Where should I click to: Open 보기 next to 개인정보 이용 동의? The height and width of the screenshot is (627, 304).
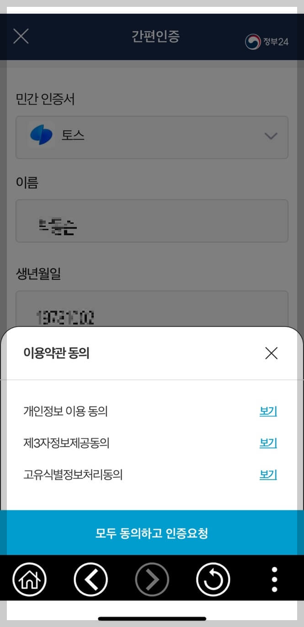click(267, 411)
